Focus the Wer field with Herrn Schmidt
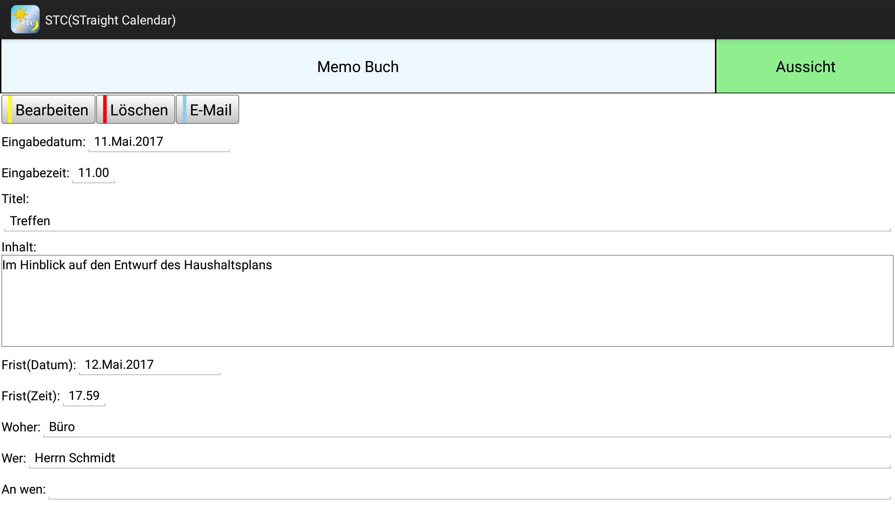Viewport: 895px width, 509px height. coord(459,458)
